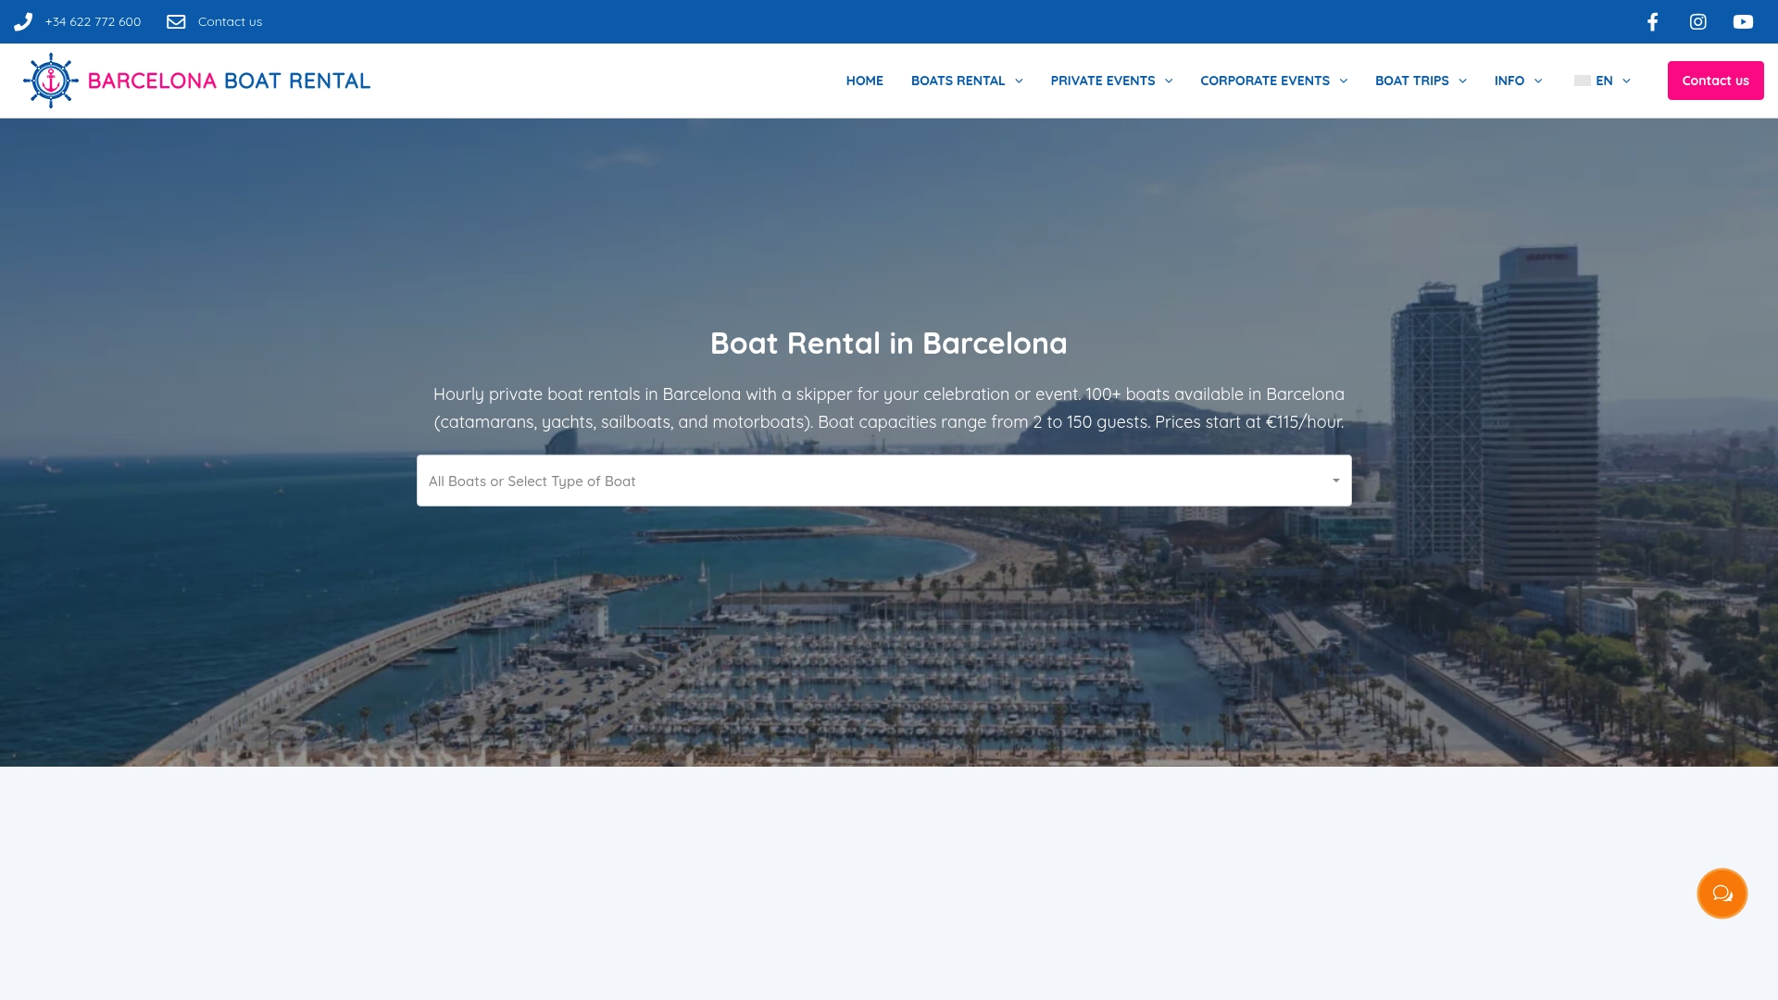The height and width of the screenshot is (1000, 1778).
Task: Click the pink Contact us button
Action: (1715, 81)
